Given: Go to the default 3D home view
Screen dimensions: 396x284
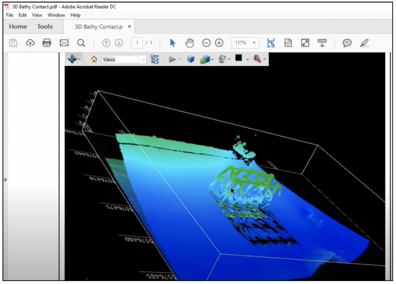Looking at the screenshot, I should (x=94, y=59).
